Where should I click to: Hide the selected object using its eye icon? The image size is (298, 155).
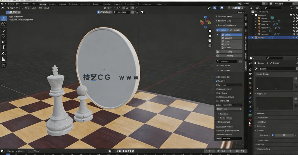click(294, 38)
